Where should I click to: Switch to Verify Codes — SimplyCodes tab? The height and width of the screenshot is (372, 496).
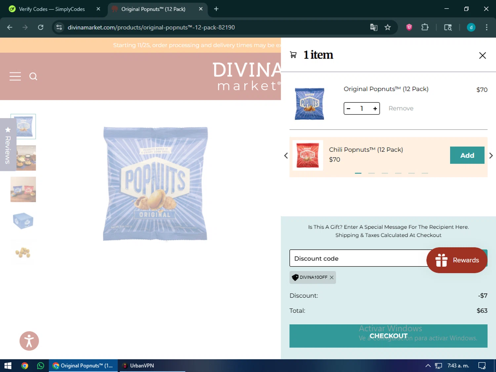[52, 9]
